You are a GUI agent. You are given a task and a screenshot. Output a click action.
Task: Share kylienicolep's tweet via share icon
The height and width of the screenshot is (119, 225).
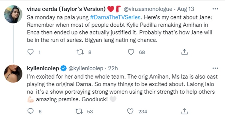[184, 111]
